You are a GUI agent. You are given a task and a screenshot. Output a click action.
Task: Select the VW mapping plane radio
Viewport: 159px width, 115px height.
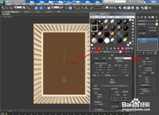(x=100, y=73)
